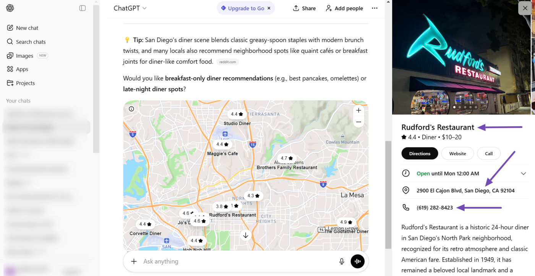The width and height of the screenshot is (535, 276).
Task: Click the microphone icon in the message bar
Action: pos(341,261)
